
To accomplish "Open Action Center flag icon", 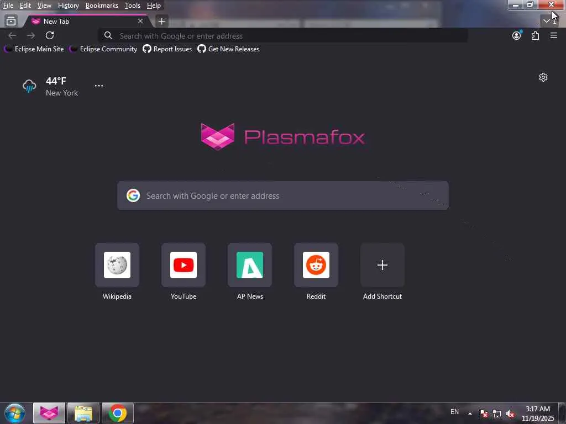I will (484, 414).
